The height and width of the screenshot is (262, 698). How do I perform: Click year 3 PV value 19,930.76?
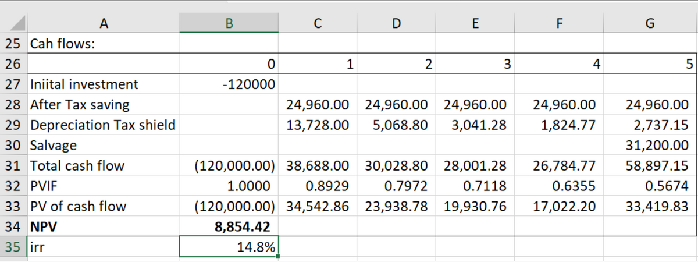click(x=474, y=206)
